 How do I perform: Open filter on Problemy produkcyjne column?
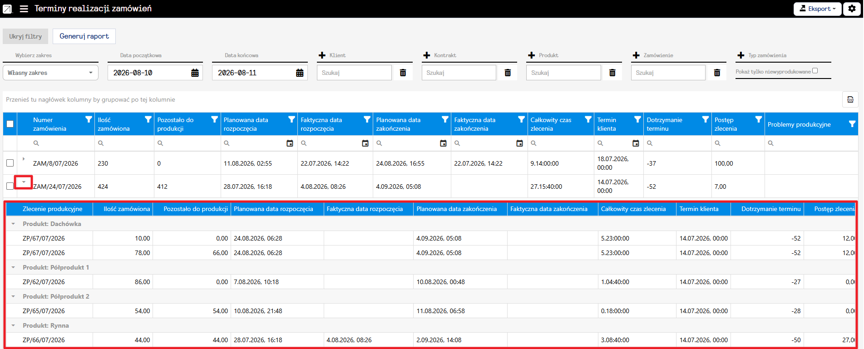[x=852, y=124]
